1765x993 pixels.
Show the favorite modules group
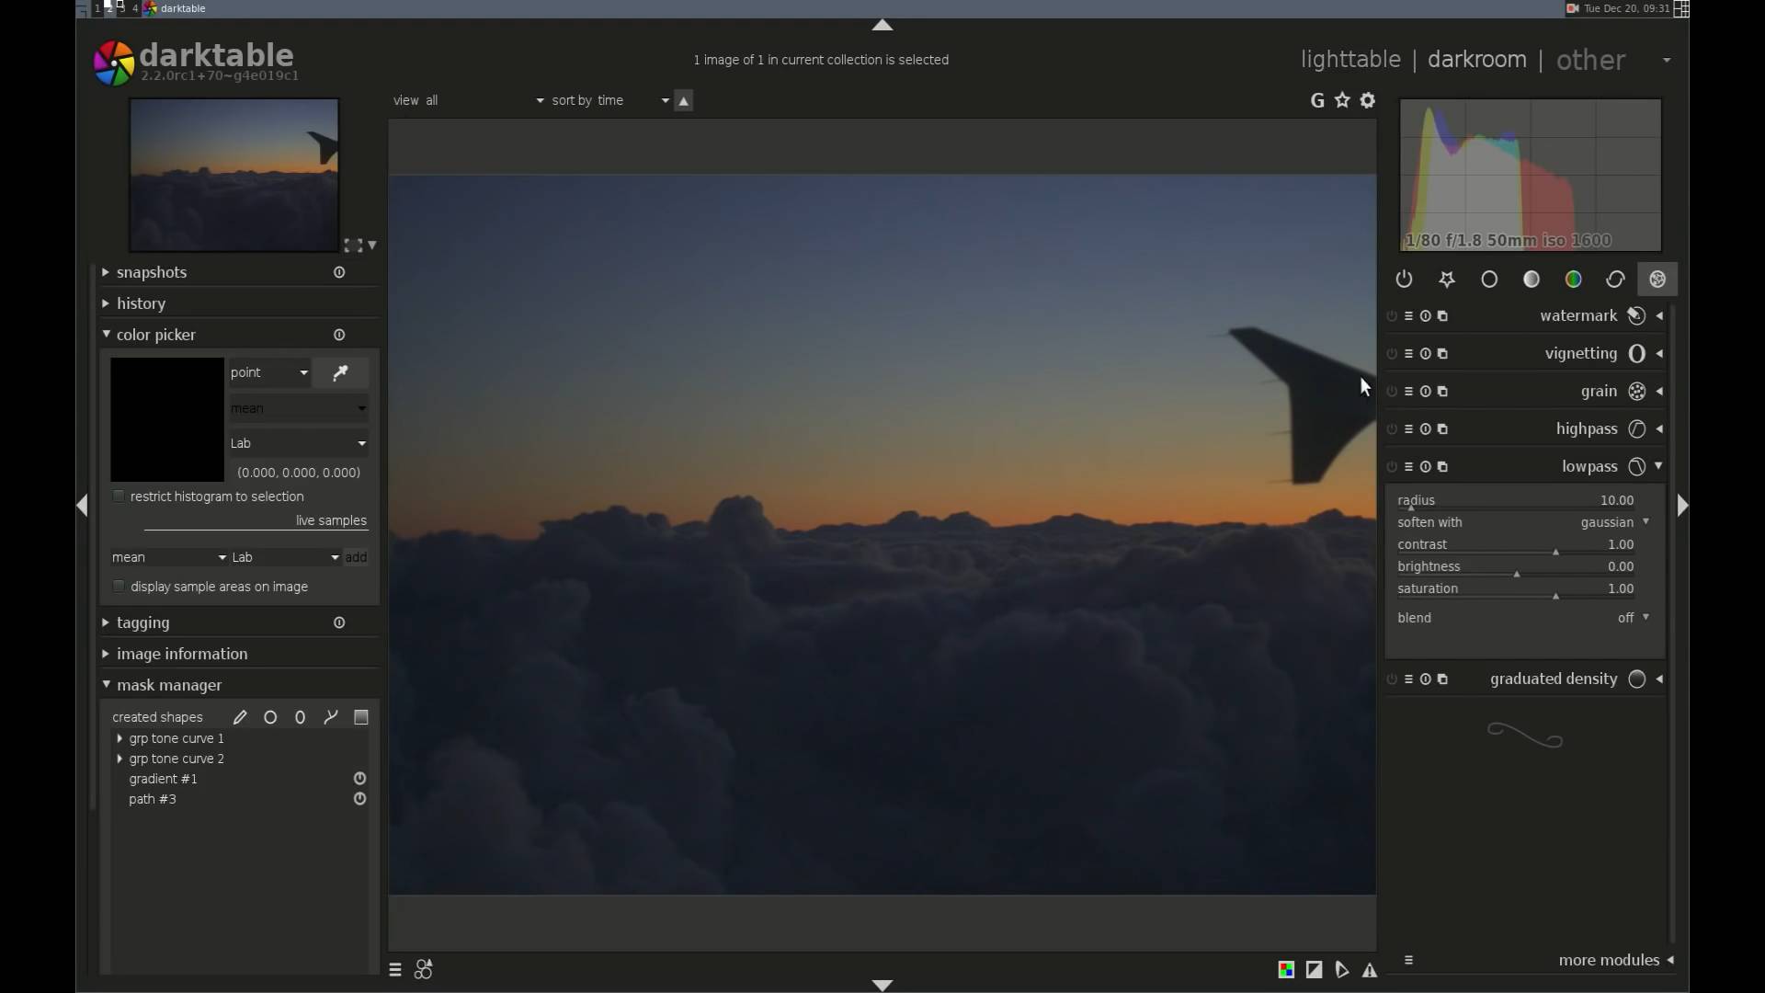(1447, 280)
